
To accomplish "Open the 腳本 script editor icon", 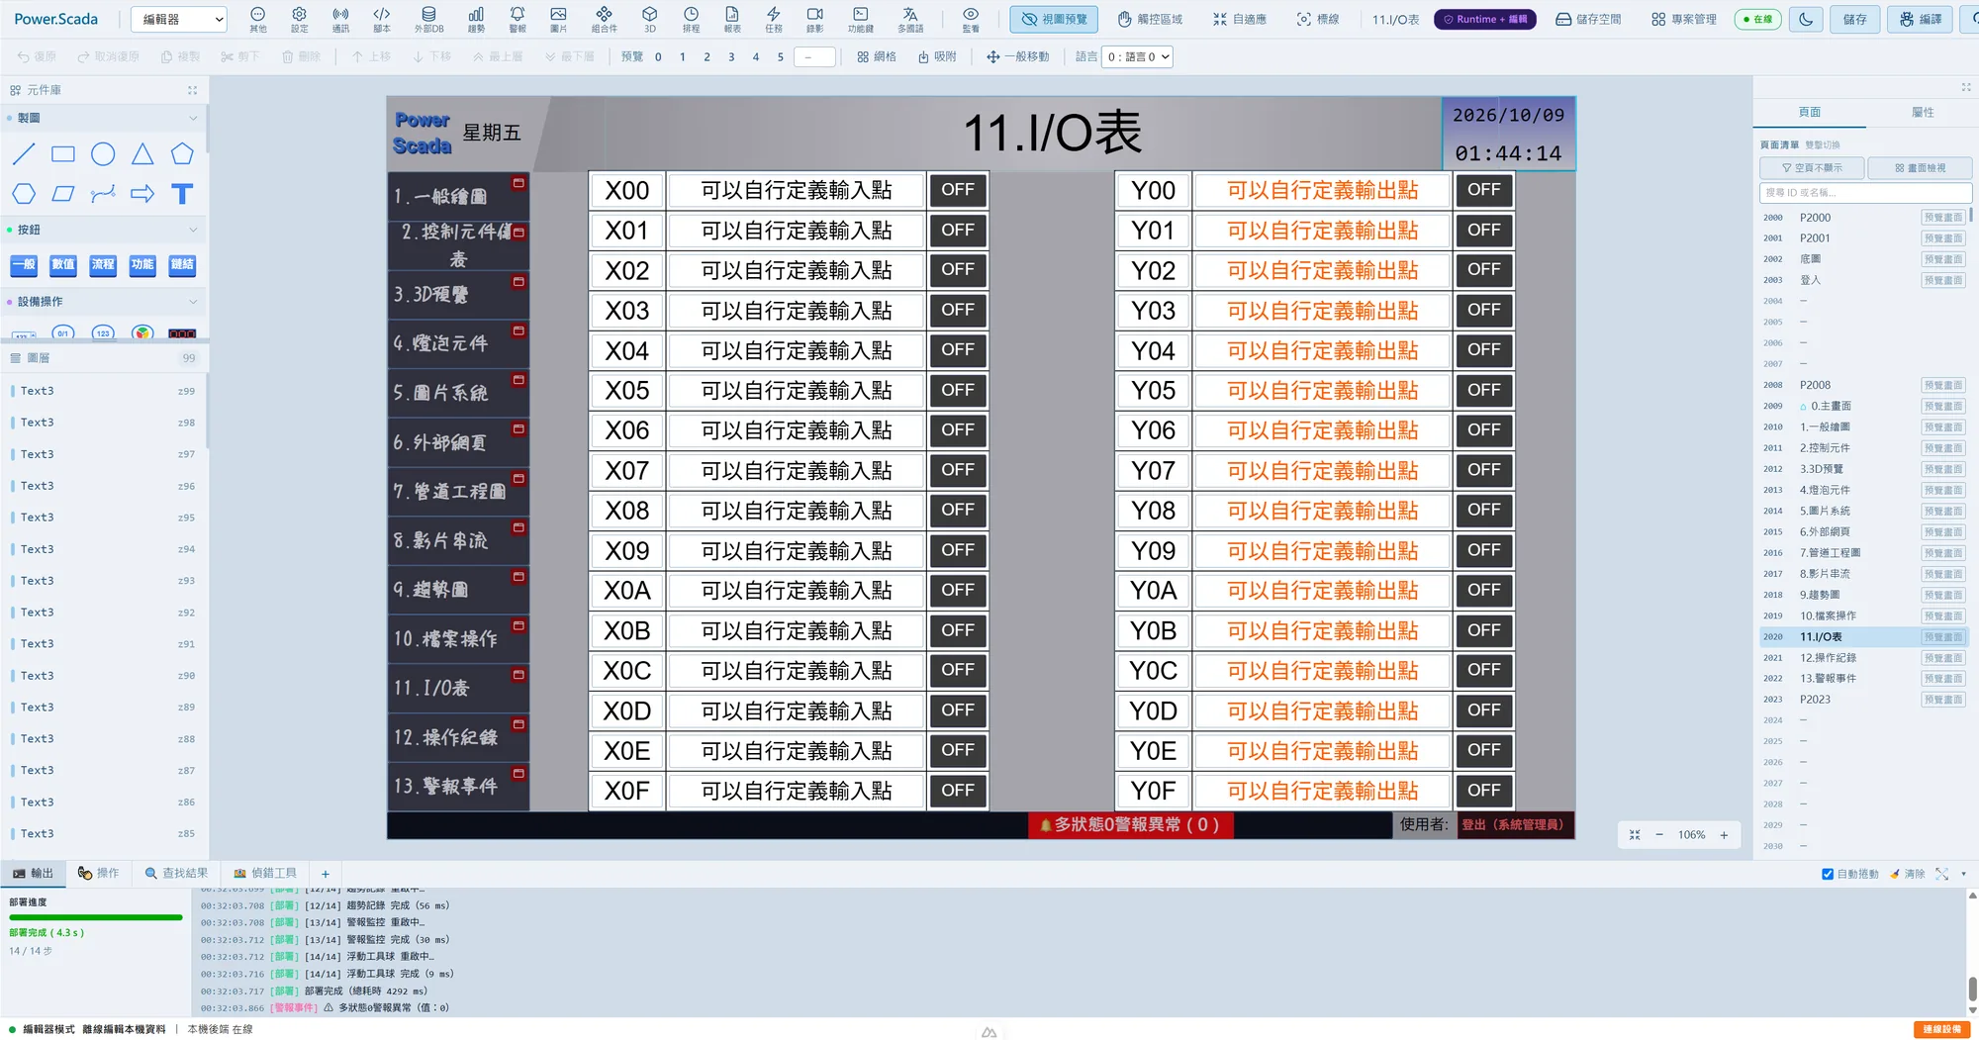I will [382, 19].
